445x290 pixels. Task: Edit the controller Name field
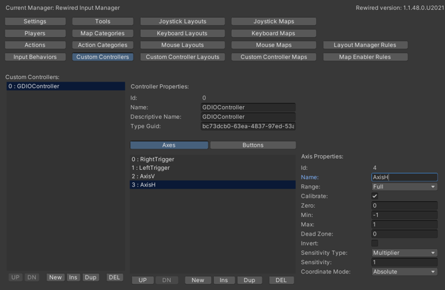pyautogui.click(x=248, y=107)
